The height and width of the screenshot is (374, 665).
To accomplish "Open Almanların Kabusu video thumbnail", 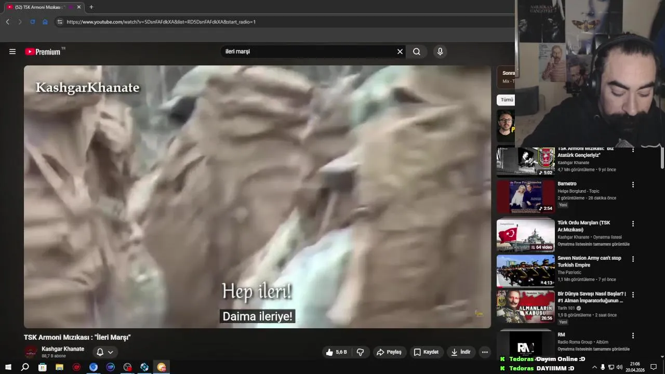I will coord(525,306).
